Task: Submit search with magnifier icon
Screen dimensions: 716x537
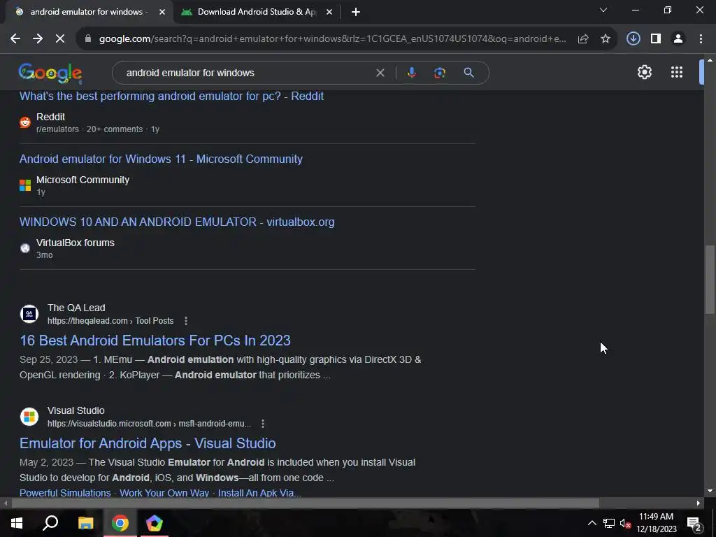Action: click(468, 73)
